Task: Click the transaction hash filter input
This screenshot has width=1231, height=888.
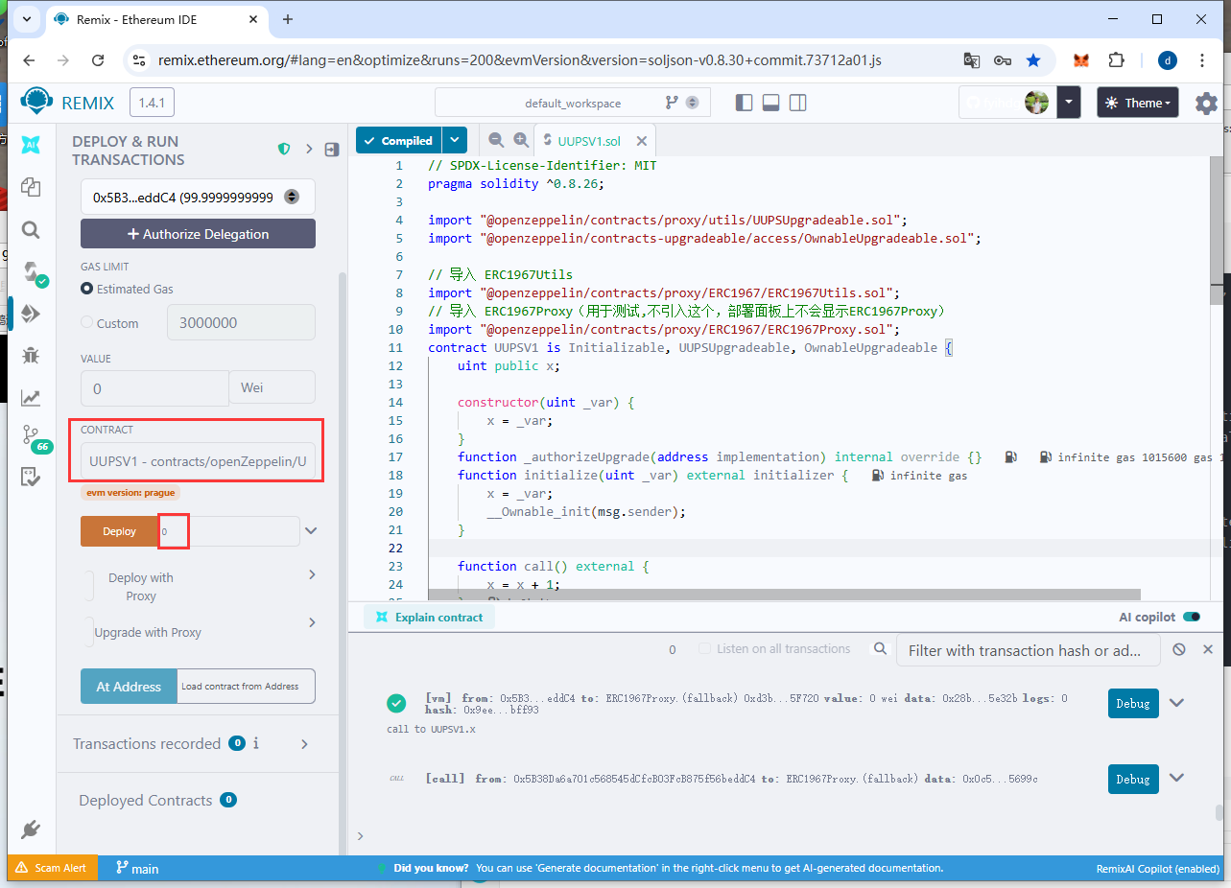Action: pos(1028,650)
